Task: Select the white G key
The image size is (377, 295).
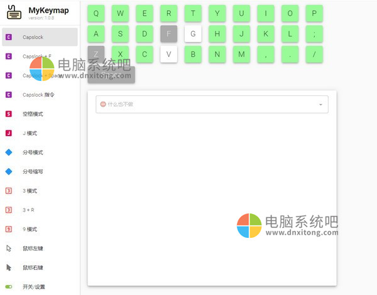Action: pos(193,34)
